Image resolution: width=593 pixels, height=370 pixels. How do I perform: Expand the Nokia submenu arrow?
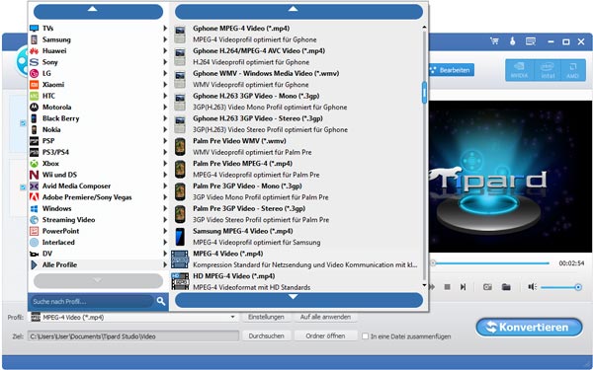coord(165,129)
